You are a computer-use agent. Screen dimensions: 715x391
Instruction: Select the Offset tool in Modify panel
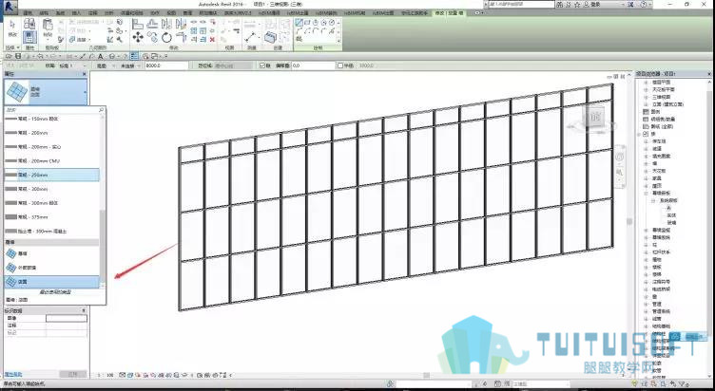tap(152, 24)
